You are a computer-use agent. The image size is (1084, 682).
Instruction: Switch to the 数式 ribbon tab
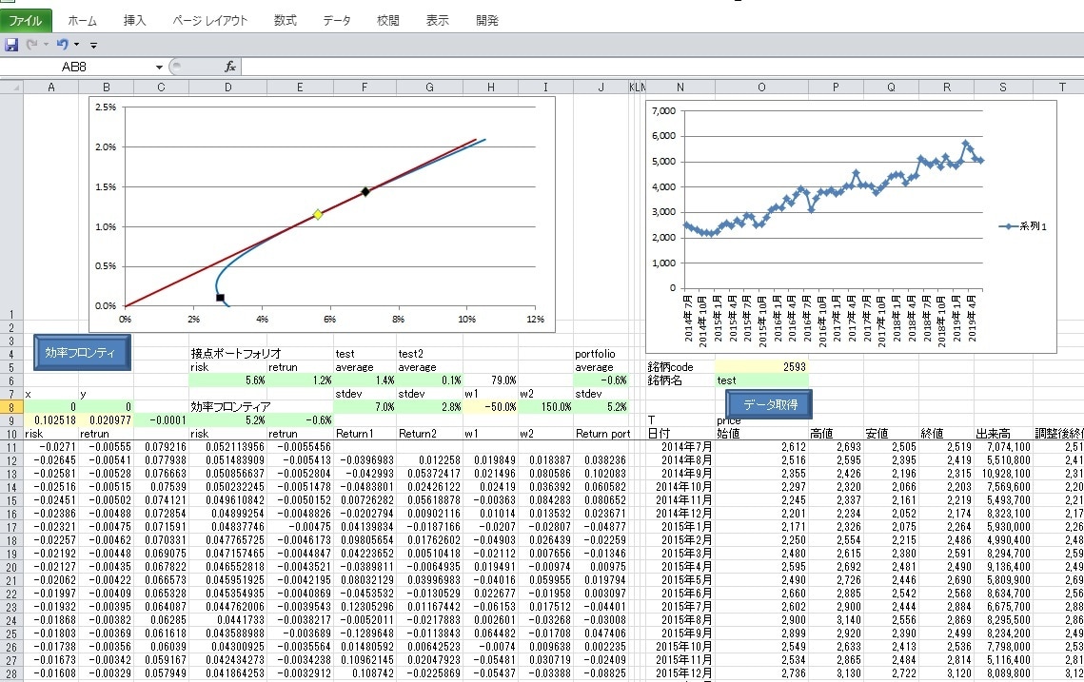click(x=285, y=21)
